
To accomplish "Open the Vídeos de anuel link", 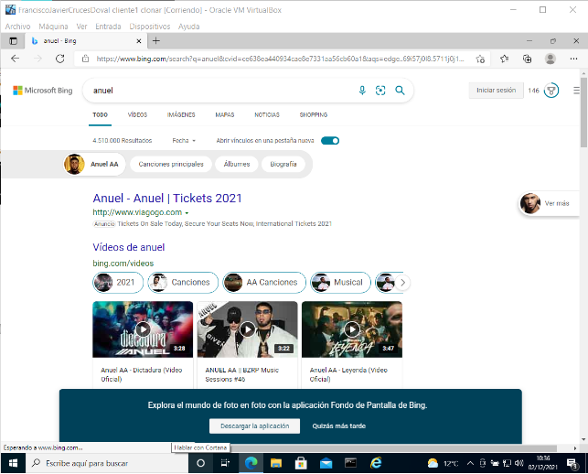I will coord(129,247).
